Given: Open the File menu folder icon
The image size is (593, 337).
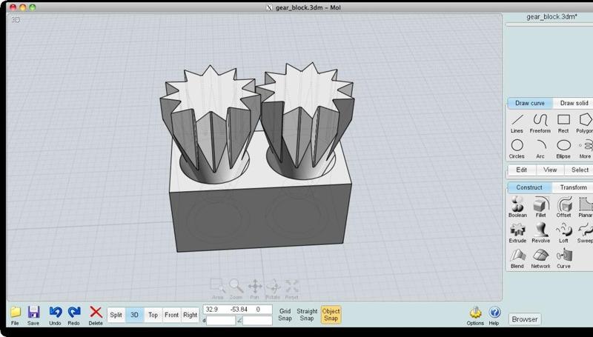Looking at the screenshot, I should (15, 316).
